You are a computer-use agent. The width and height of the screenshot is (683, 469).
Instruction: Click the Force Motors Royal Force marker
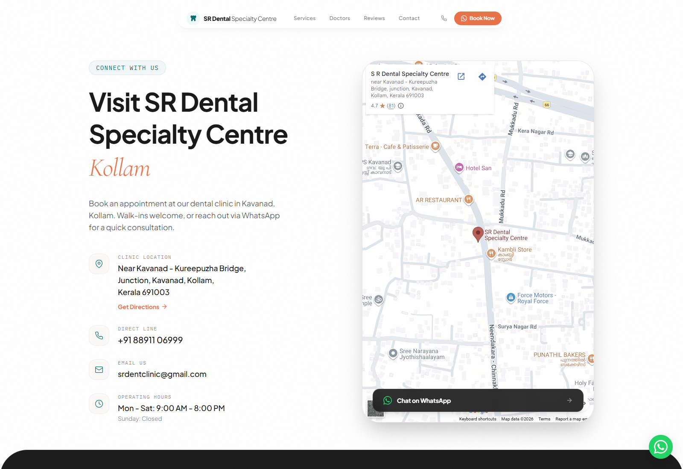click(x=511, y=298)
